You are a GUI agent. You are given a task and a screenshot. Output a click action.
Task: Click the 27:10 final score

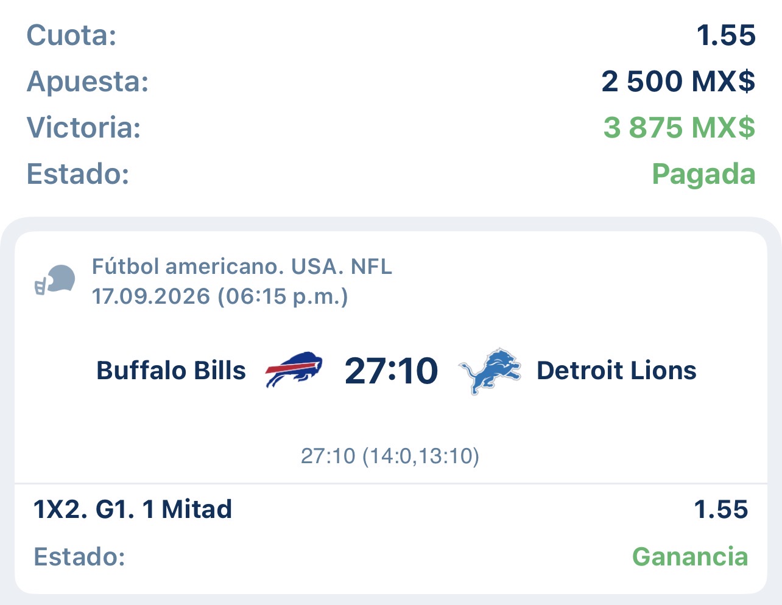pos(391,371)
